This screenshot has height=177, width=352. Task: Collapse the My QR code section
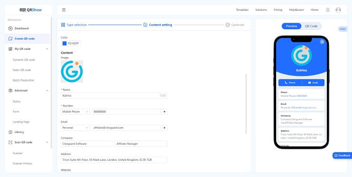coord(47,49)
